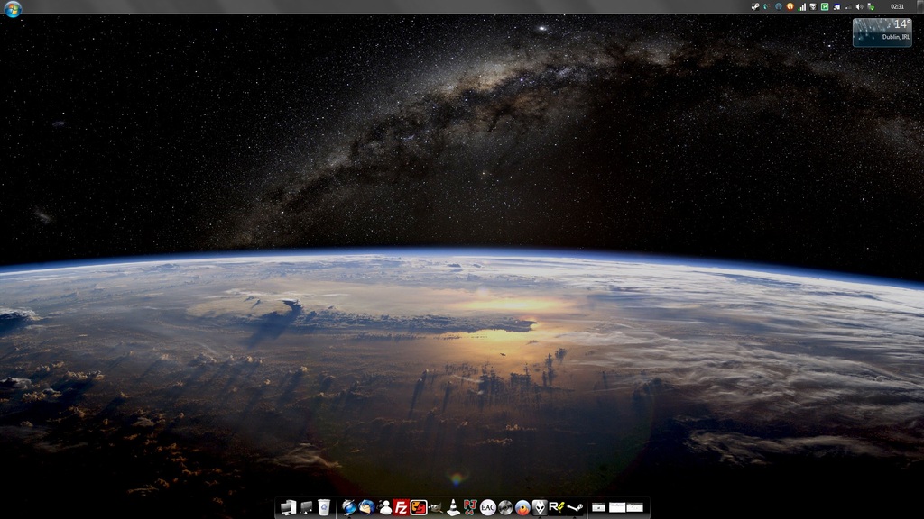Launch FileZilla from the dock
This screenshot has height=519, width=924.
(x=402, y=508)
